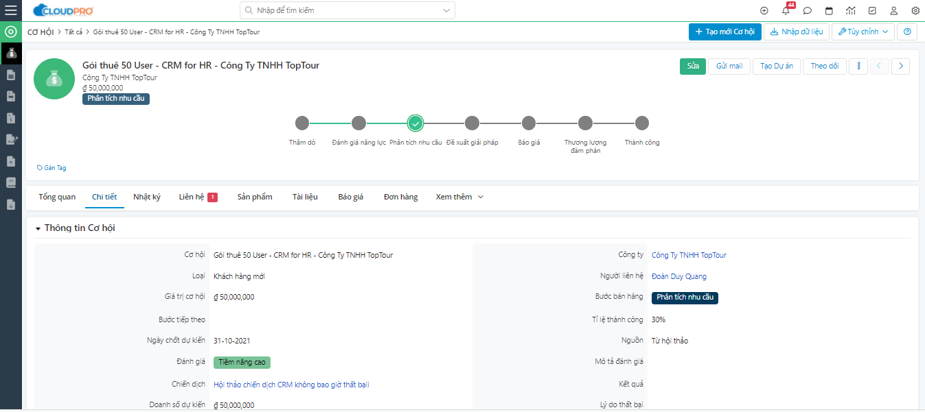Open the pen signature sidebar icon
The width and height of the screenshot is (925, 412).
(11, 139)
